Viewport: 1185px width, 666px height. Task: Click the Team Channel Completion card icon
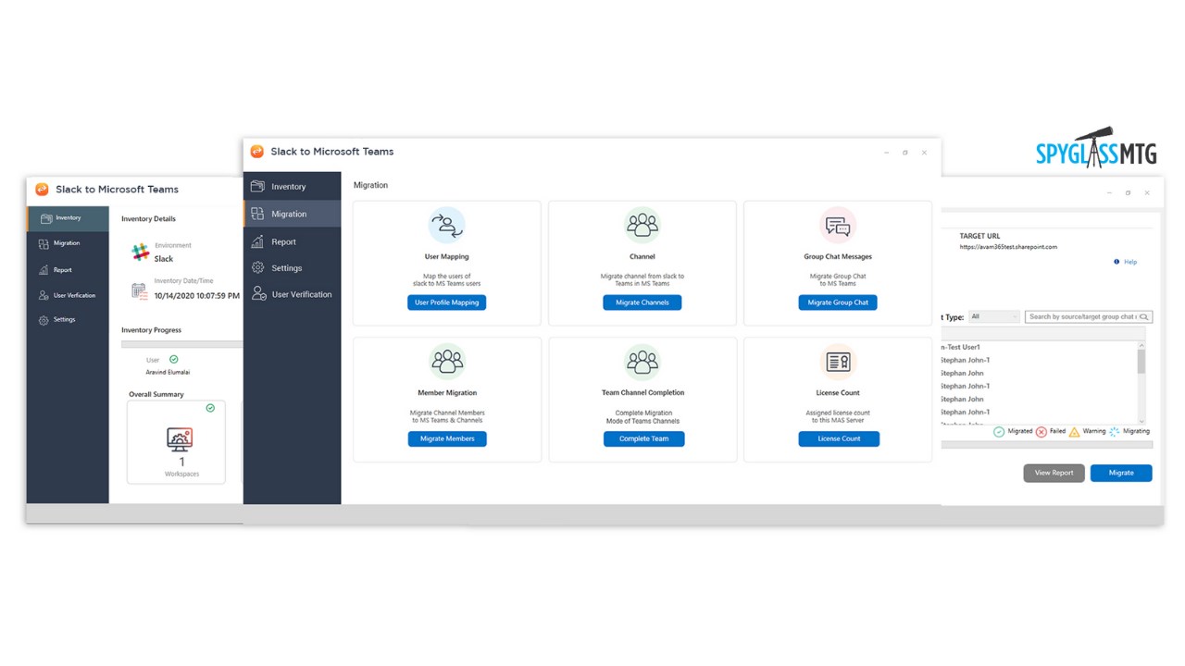pyautogui.click(x=642, y=362)
